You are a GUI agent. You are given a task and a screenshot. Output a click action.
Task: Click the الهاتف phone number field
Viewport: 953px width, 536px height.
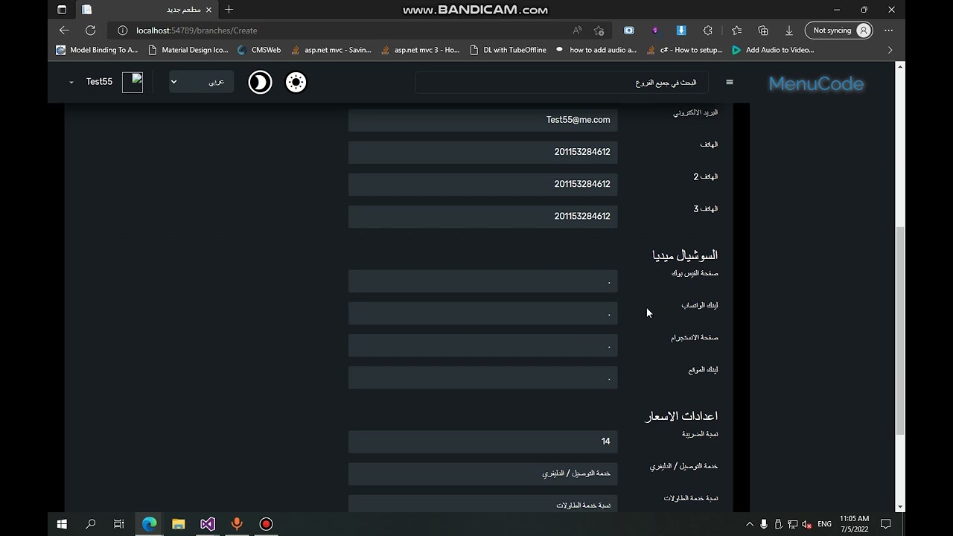click(x=482, y=152)
